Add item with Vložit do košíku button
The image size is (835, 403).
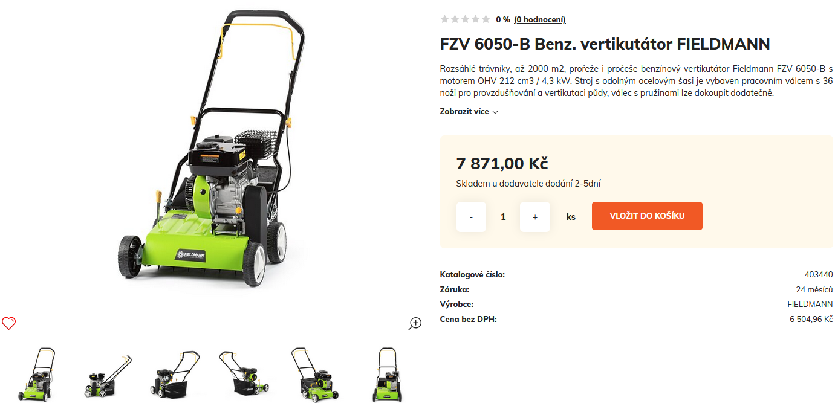click(x=647, y=216)
